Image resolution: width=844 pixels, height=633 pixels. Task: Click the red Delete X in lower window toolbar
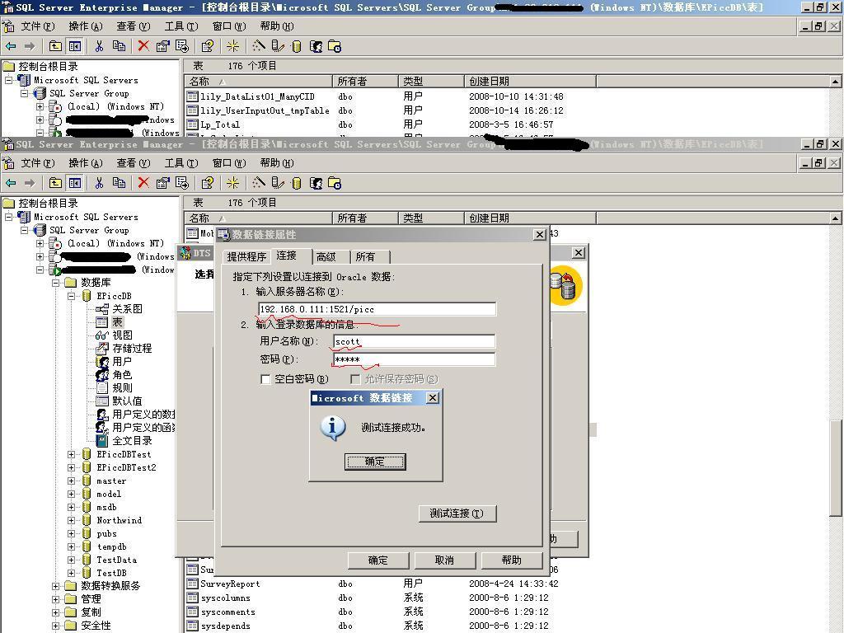(143, 184)
